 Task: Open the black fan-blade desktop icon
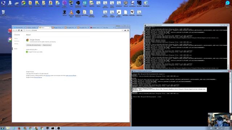point(139,3)
